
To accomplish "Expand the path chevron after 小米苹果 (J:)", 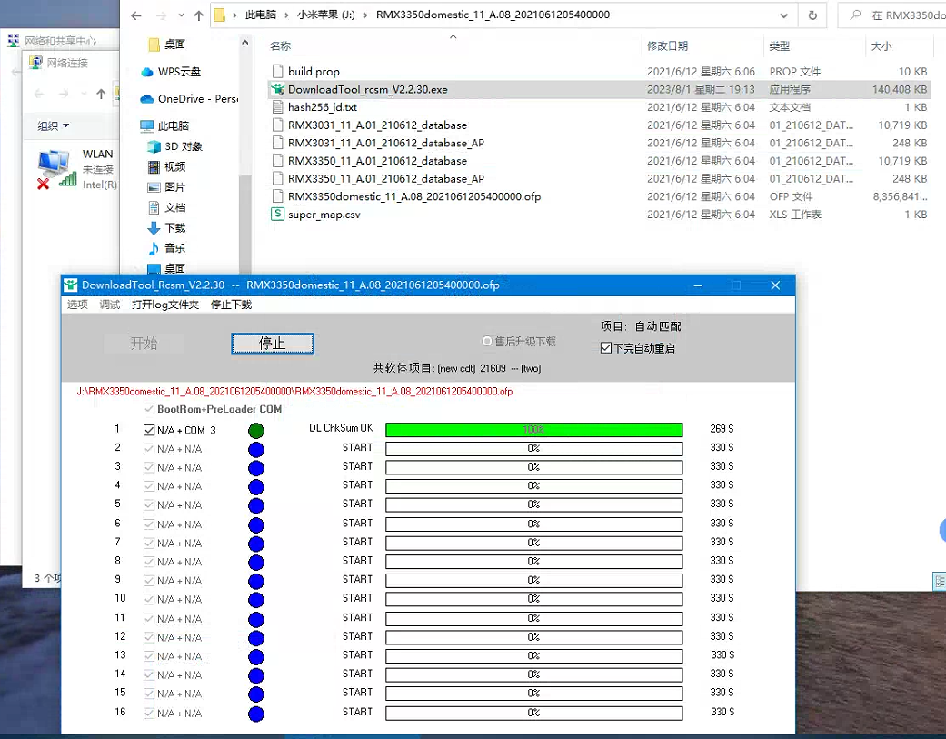I will pos(365,15).
